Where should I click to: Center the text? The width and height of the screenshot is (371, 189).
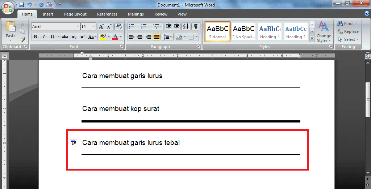pyautogui.click(x=140, y=37)
